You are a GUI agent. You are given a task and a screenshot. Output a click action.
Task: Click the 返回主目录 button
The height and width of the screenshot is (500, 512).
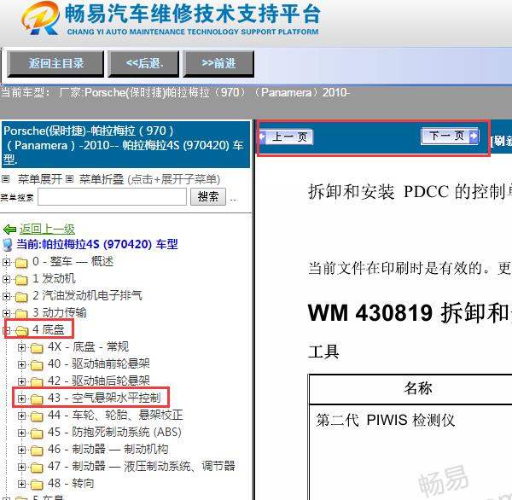(x=55, y=64)
